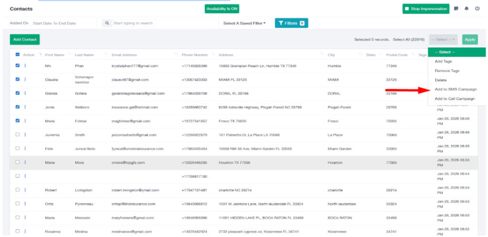Click the power logout icon

point(477,9)
